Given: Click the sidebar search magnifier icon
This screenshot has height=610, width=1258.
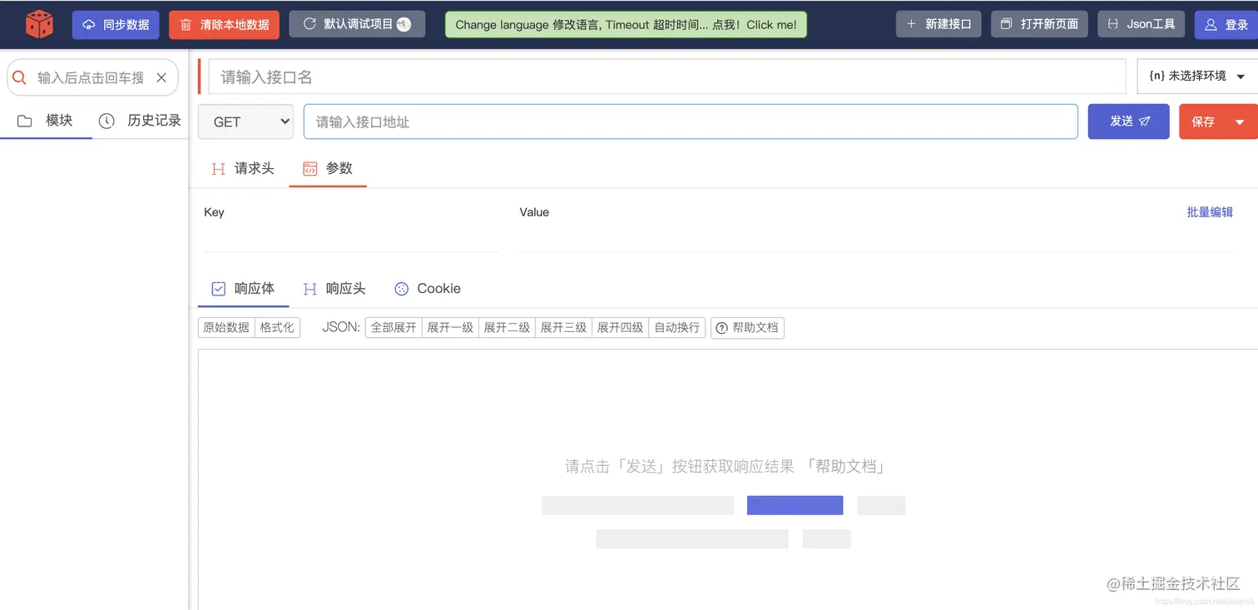Looking at the screenshot, I should pyautogui.click(x=20, y=77).
